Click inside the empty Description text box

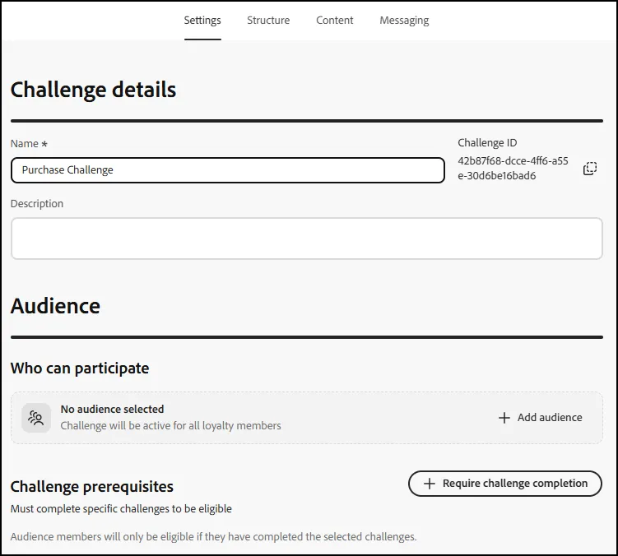coord(307,239)
